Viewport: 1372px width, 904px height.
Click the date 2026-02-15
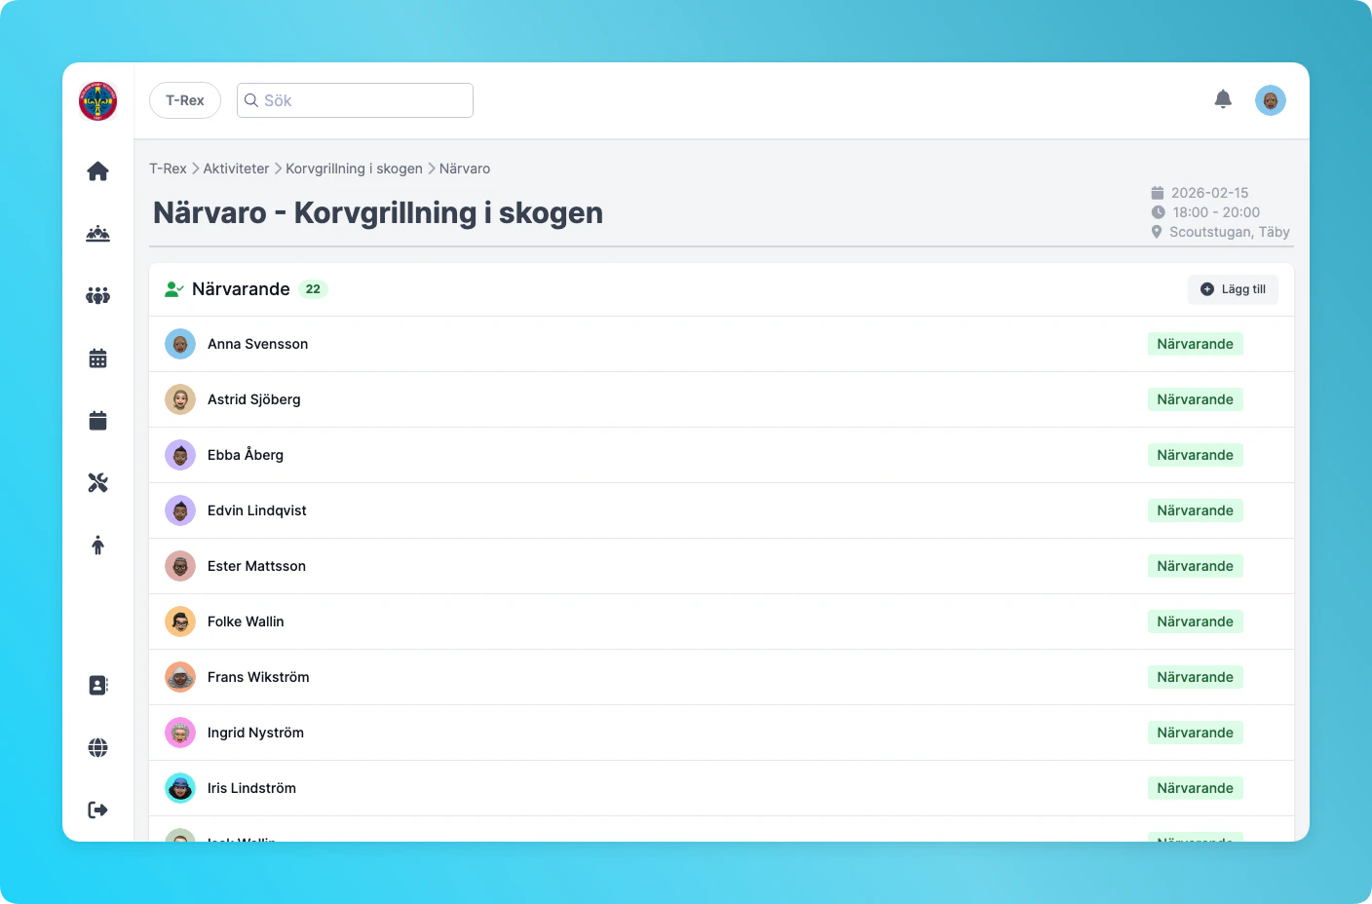pyautogui.click(x=1209, y=193)
